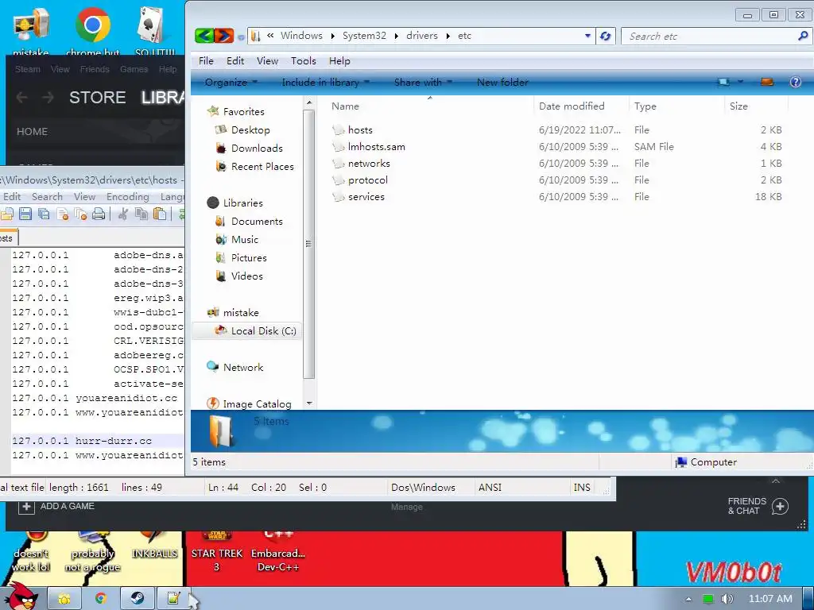Click the Steam forward arrow
The image size is (814, 610).
[x=48, y=98]
